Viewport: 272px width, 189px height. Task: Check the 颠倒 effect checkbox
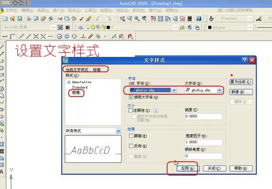pyautogui.click(x=131, y=135)
